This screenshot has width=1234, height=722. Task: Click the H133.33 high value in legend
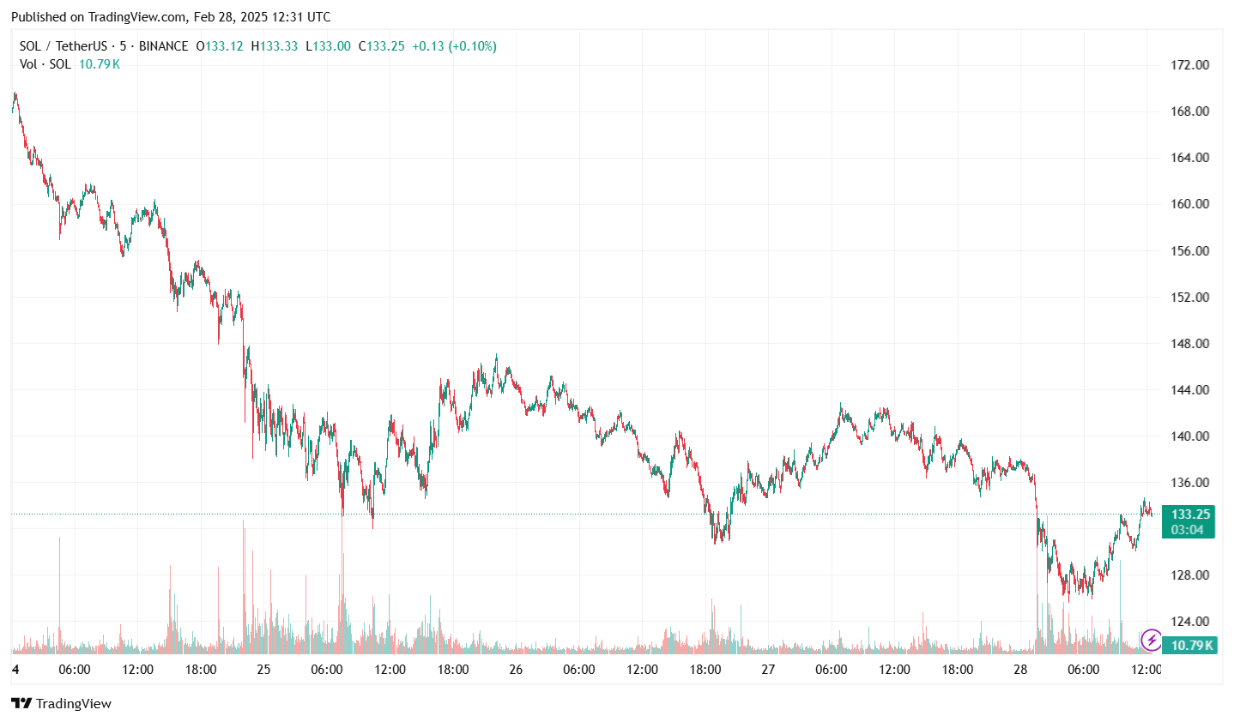tap(275, 46)
